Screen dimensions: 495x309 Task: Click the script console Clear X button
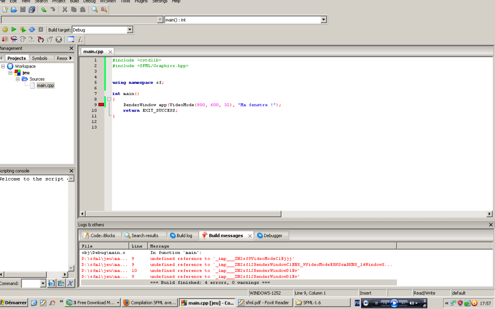(x=70, y=284)
